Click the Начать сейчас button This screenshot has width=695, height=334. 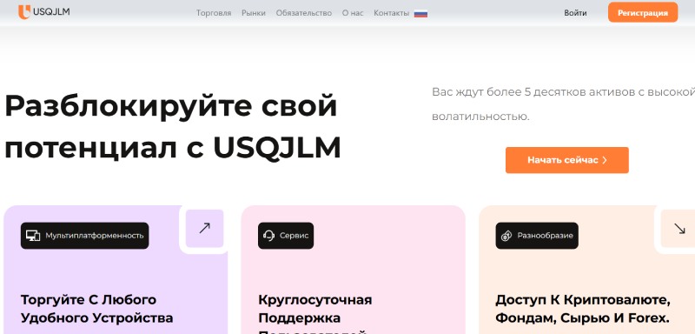[x=567, y=160]
